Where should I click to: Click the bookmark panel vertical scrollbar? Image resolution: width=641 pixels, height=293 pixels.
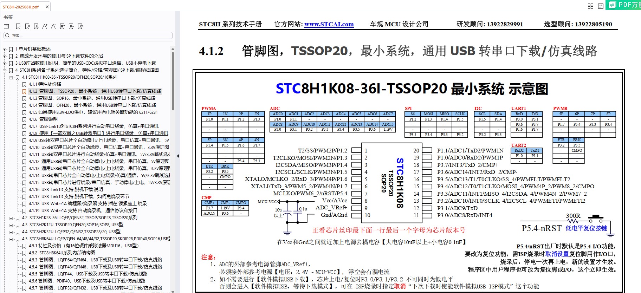tap(173, 81)
